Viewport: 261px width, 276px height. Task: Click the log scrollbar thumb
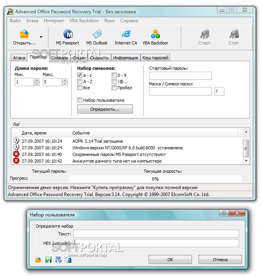(x=246, y=149)
